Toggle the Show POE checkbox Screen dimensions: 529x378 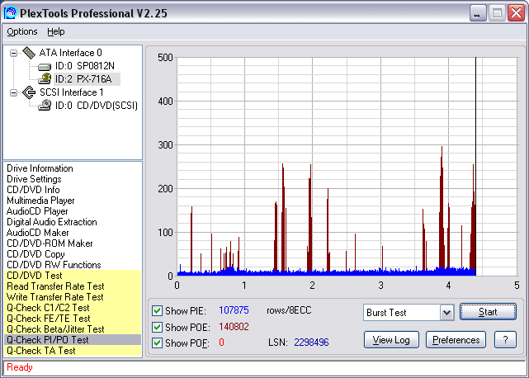click(157, 327)
